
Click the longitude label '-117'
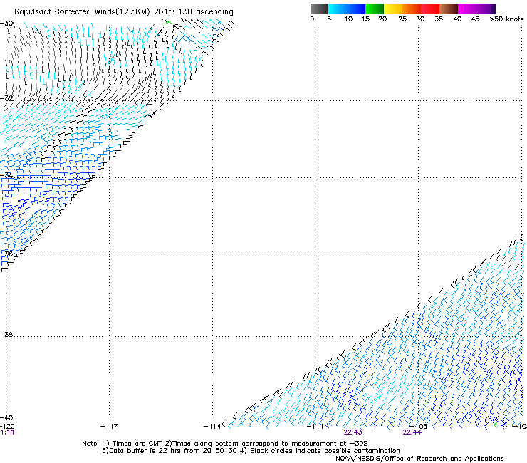(x=109, y=427)
